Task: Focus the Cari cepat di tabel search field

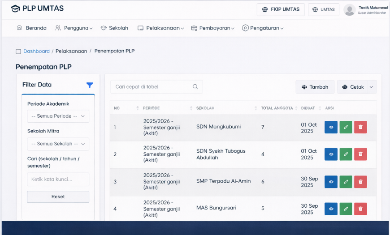Action: [x=156, y=87]
